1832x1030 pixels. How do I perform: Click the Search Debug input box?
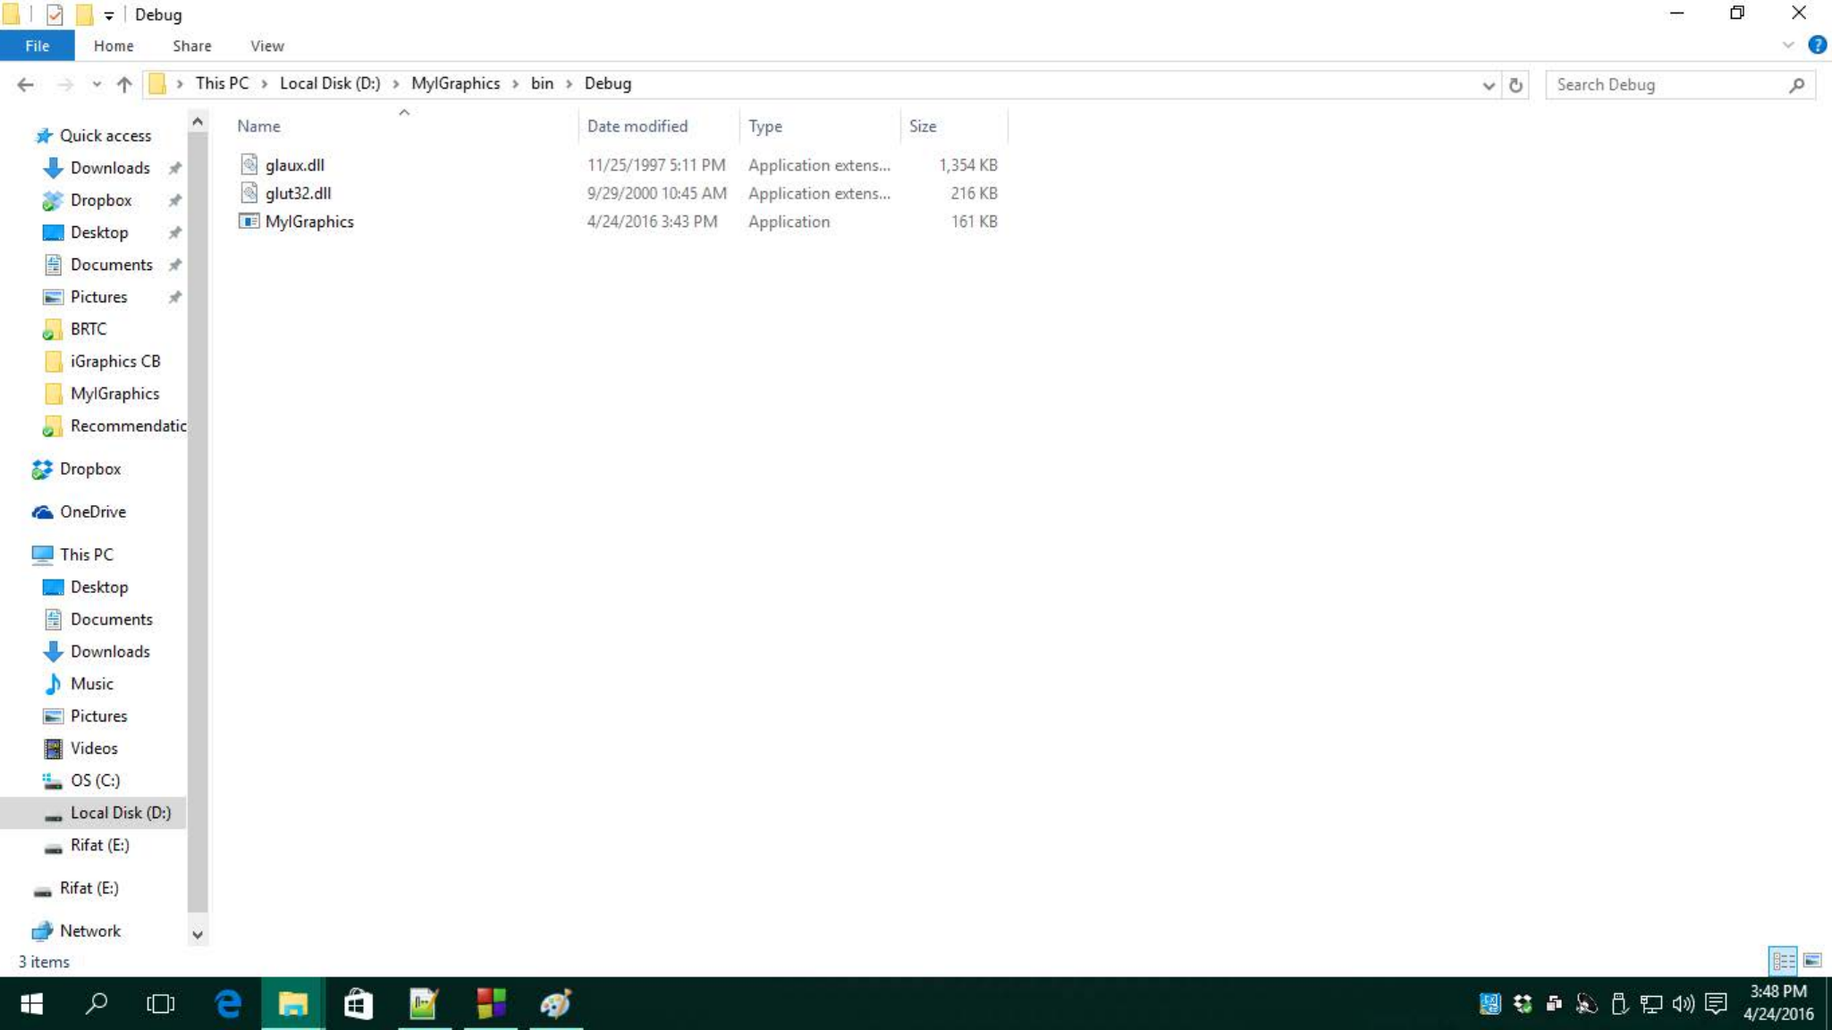1667,85
